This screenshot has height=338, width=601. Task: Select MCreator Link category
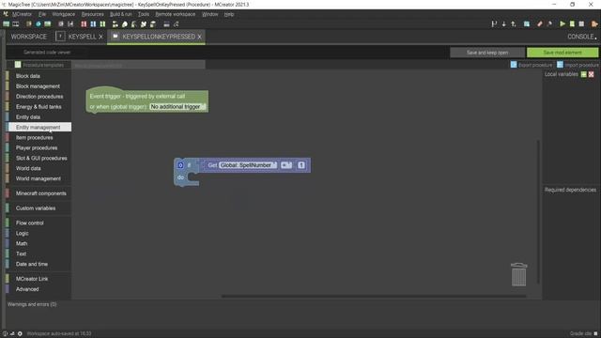(x=39, y=279)
